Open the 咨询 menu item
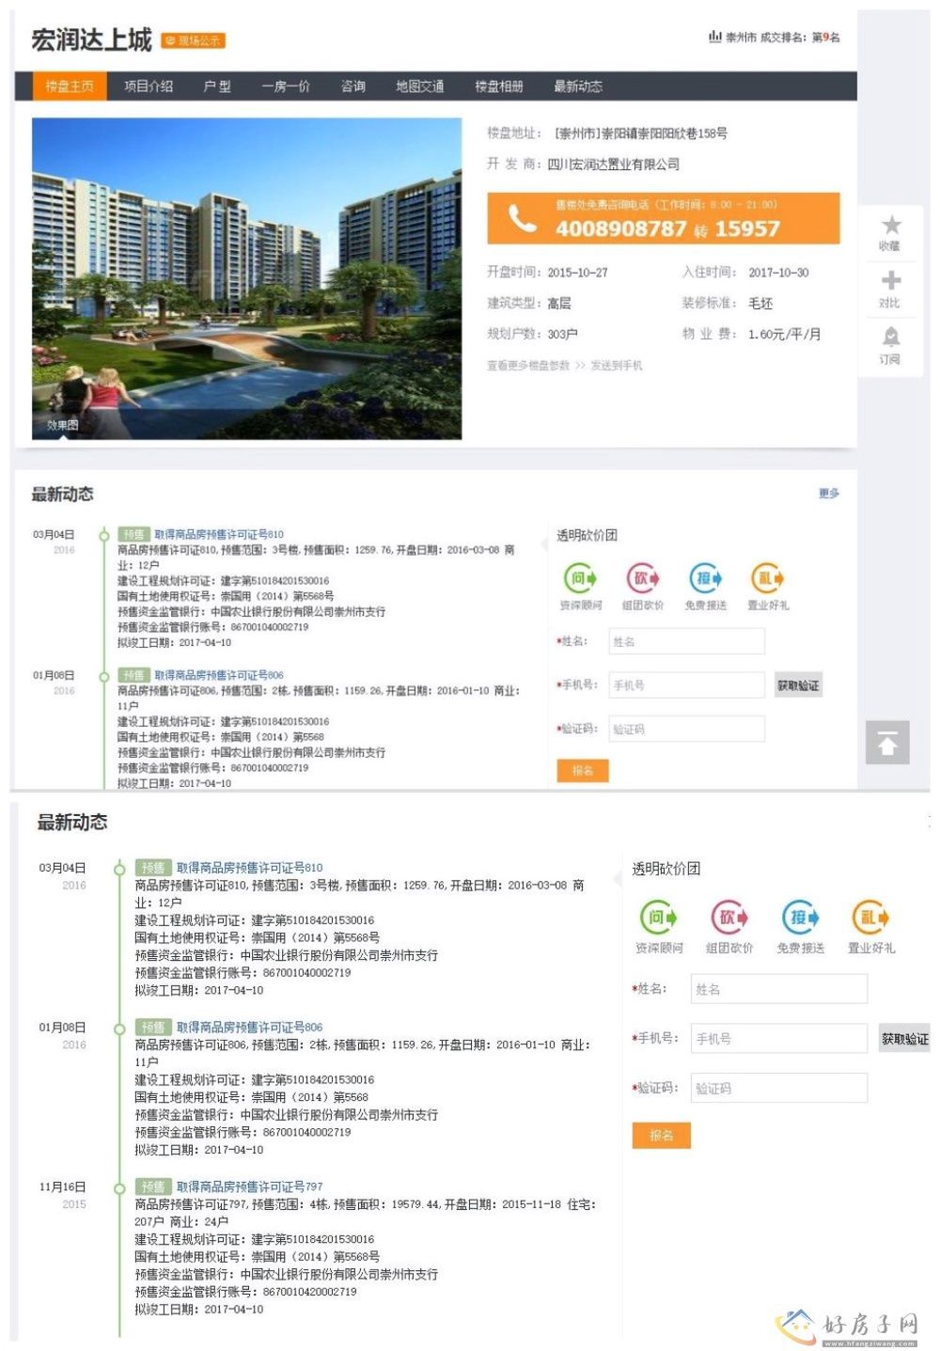 tap(353, 86)
